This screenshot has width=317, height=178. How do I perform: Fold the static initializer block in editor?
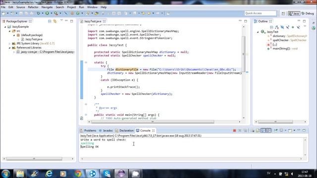(x=86, y=62)
